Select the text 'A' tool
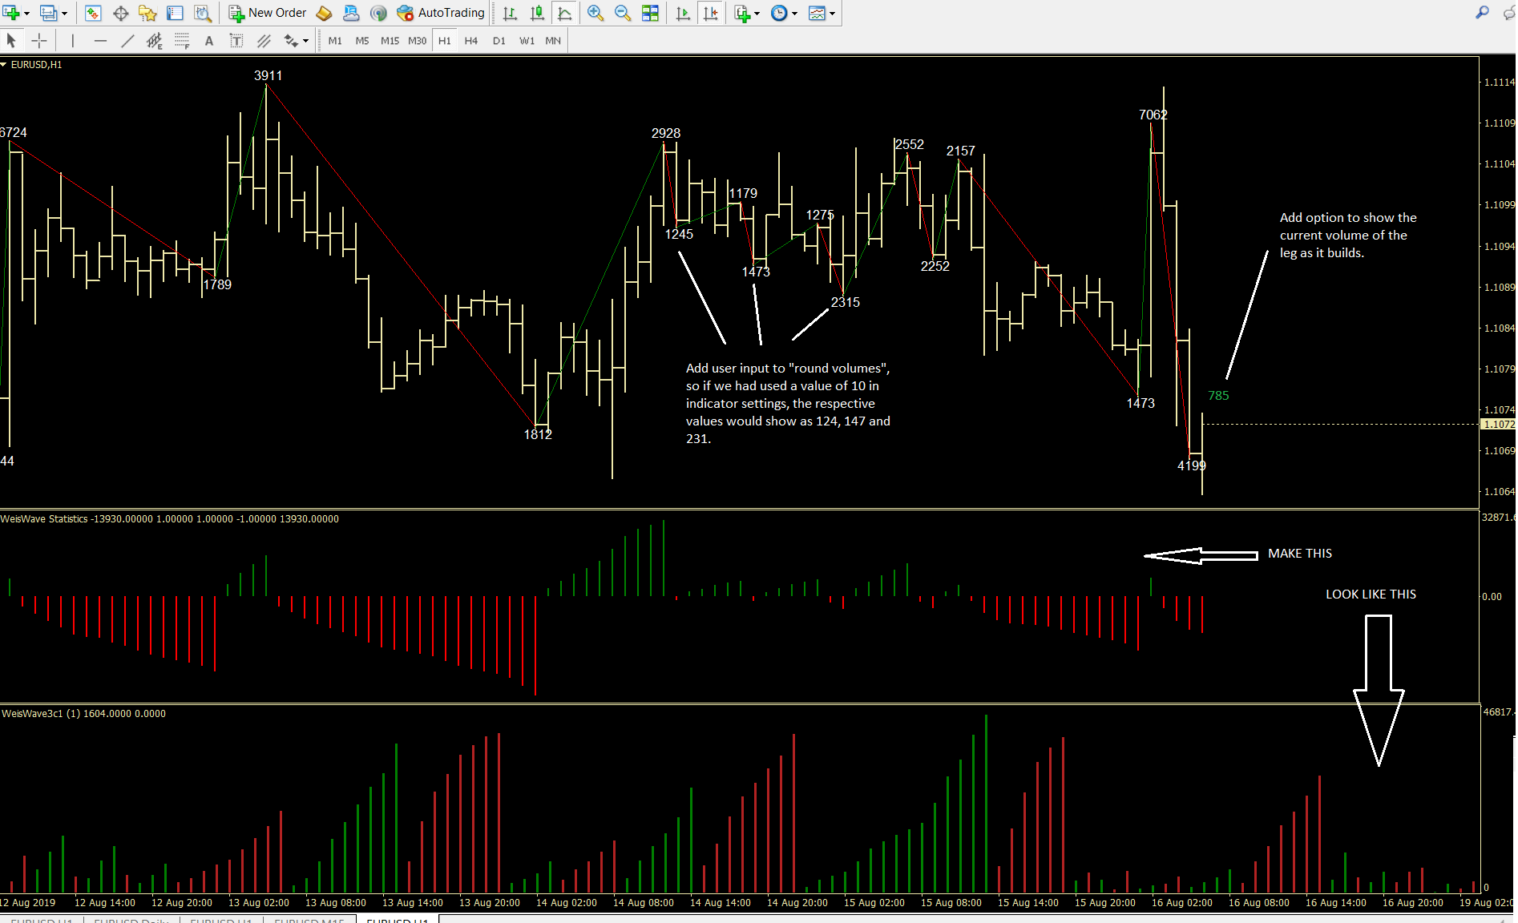 [209, 40]
